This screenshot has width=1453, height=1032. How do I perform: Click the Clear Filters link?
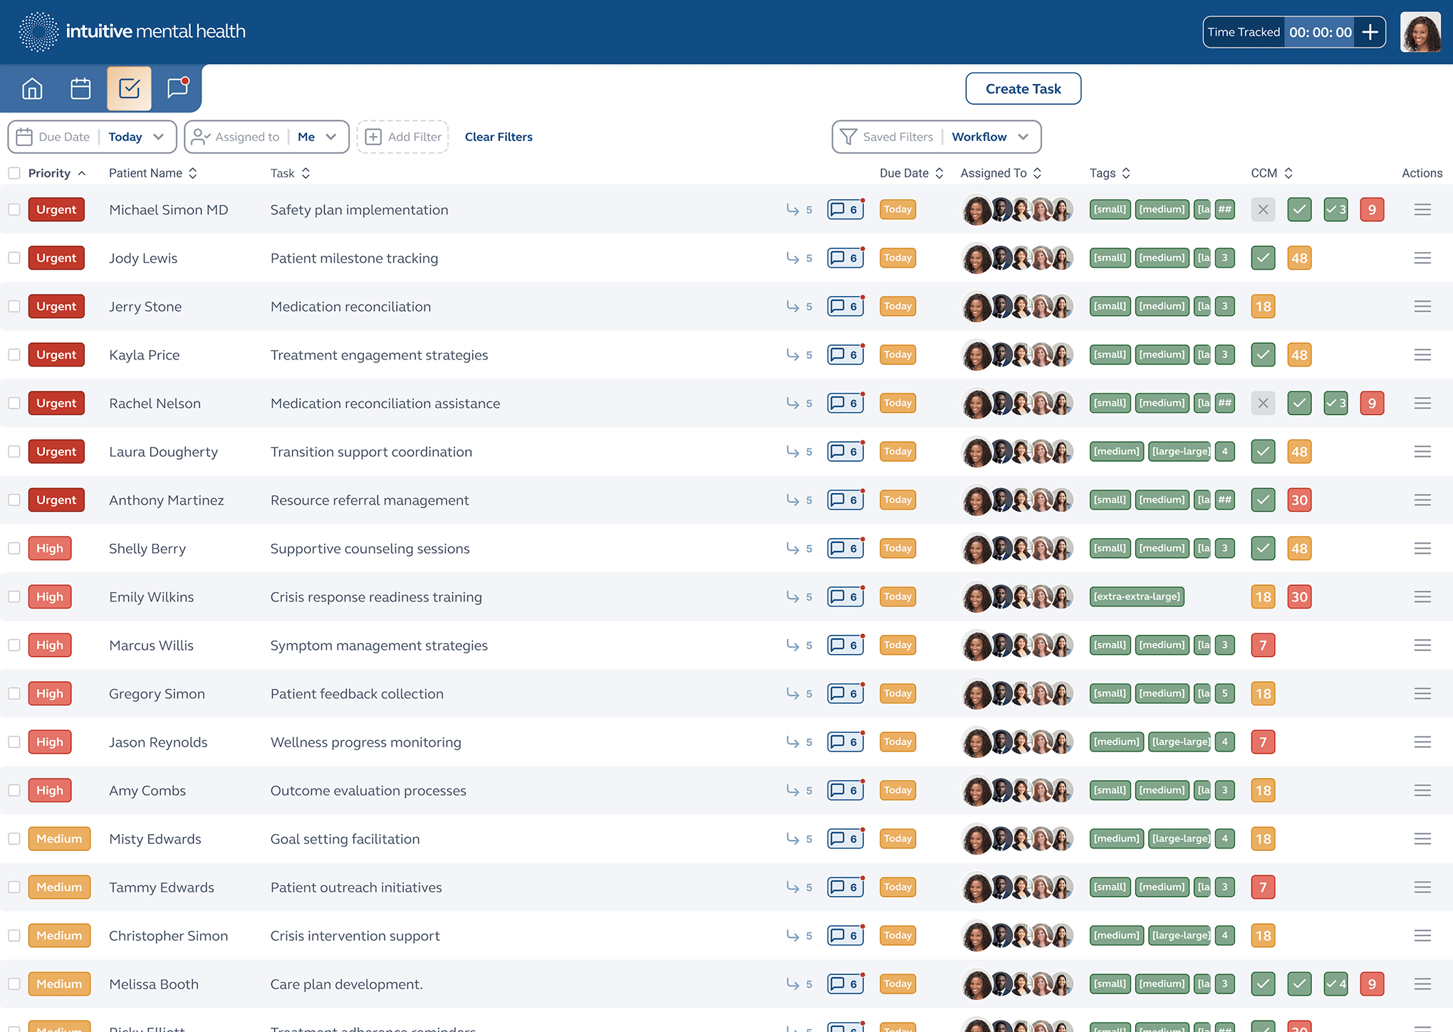click(x=499, y=137)
